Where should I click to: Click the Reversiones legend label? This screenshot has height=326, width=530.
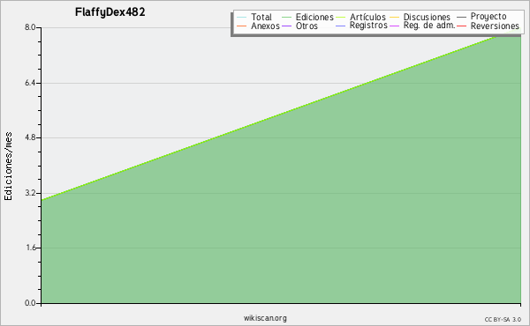click(495, 26)
